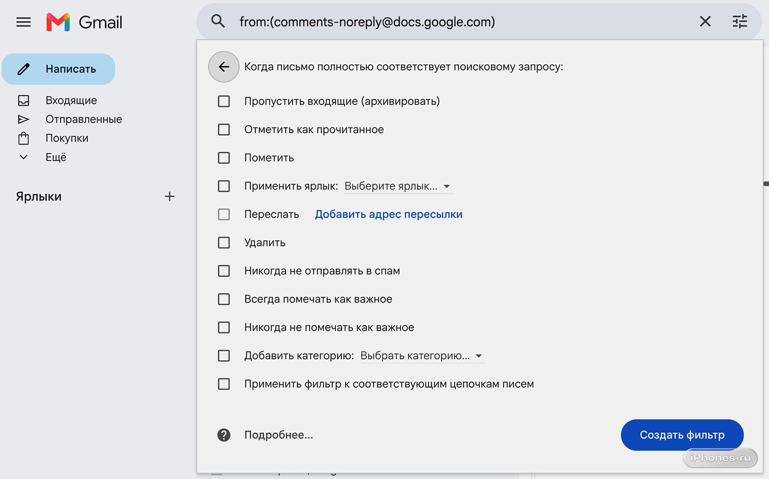The image size is (769, 479).
Task: Click the Отправленные send icon
Action: click(24, 119)
